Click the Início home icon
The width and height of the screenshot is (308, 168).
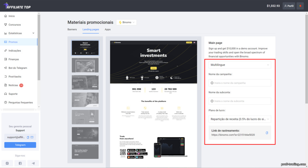(x=5, y=16)
